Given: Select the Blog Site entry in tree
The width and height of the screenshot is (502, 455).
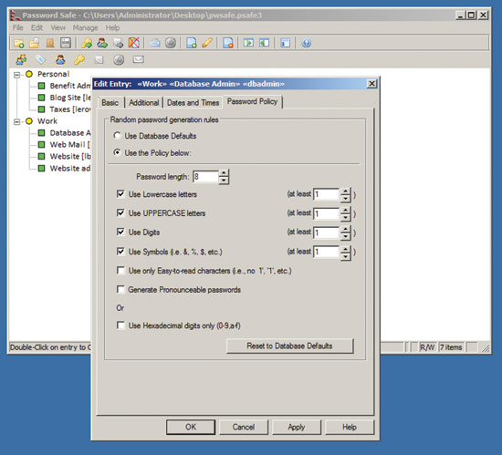Looking at the screenshot, I should click(64, 98).
